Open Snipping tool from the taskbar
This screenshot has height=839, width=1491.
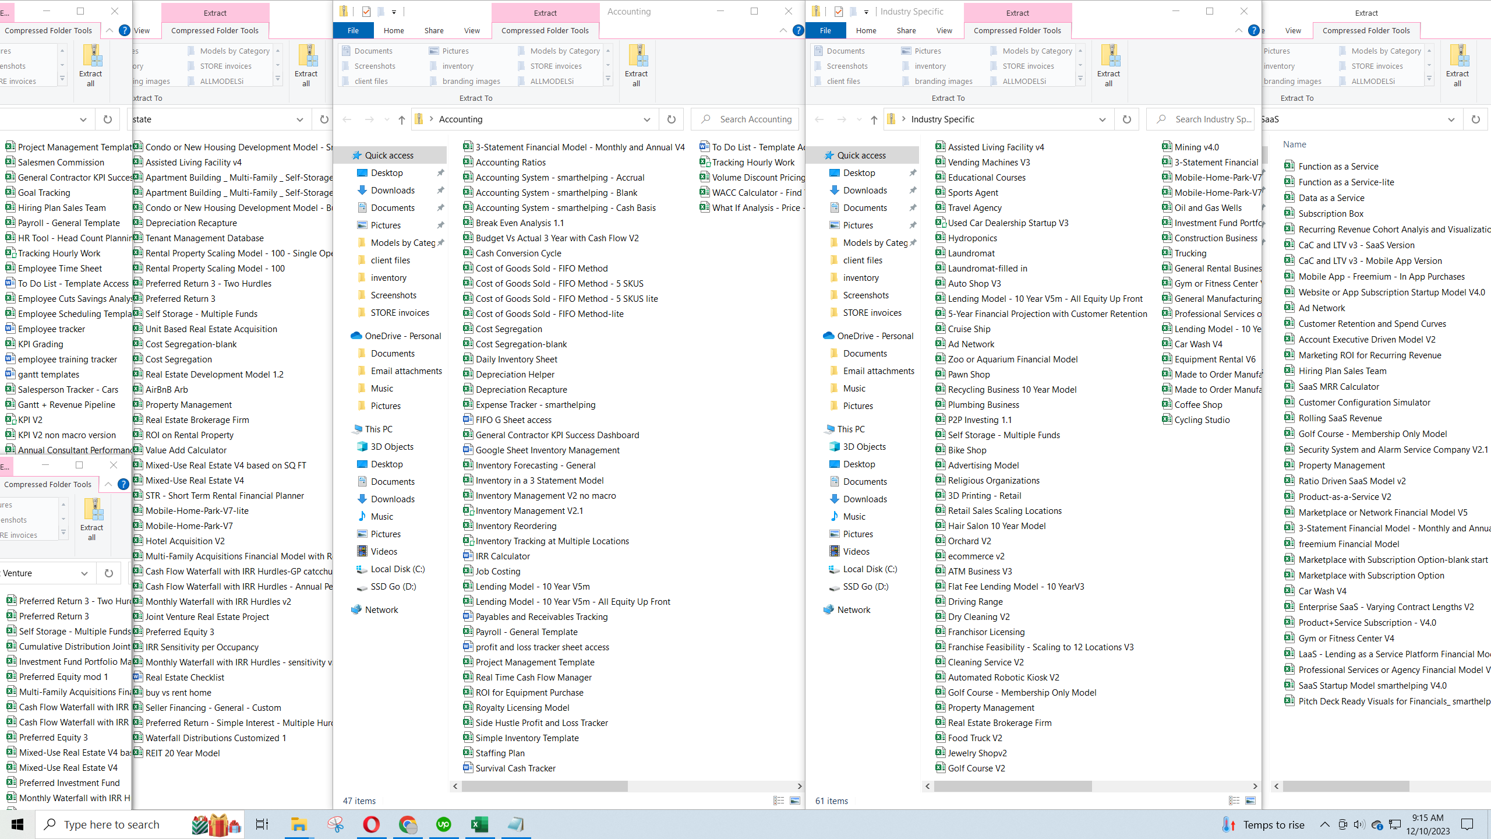click(335, 824)
